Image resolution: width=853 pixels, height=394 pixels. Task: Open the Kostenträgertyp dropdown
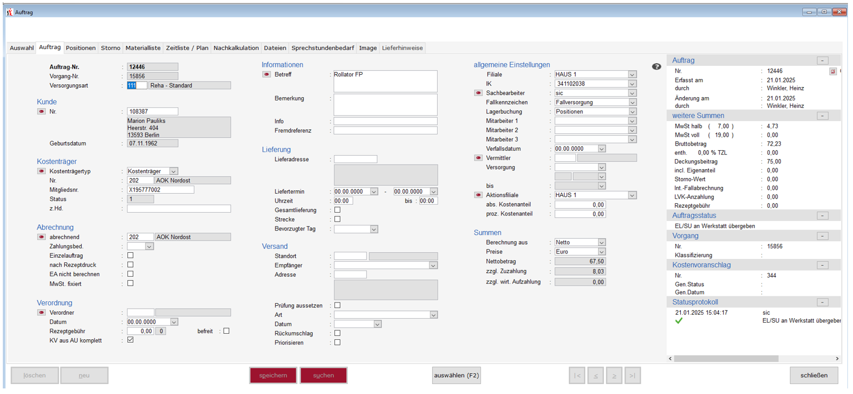click(x=174, y=171)
